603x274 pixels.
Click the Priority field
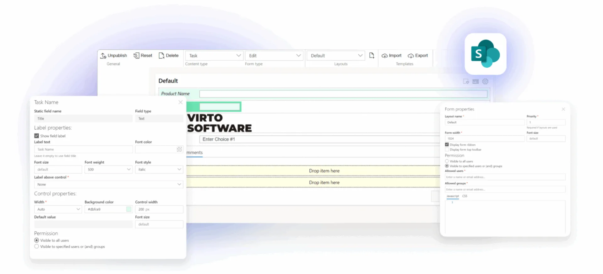[546, 122]
